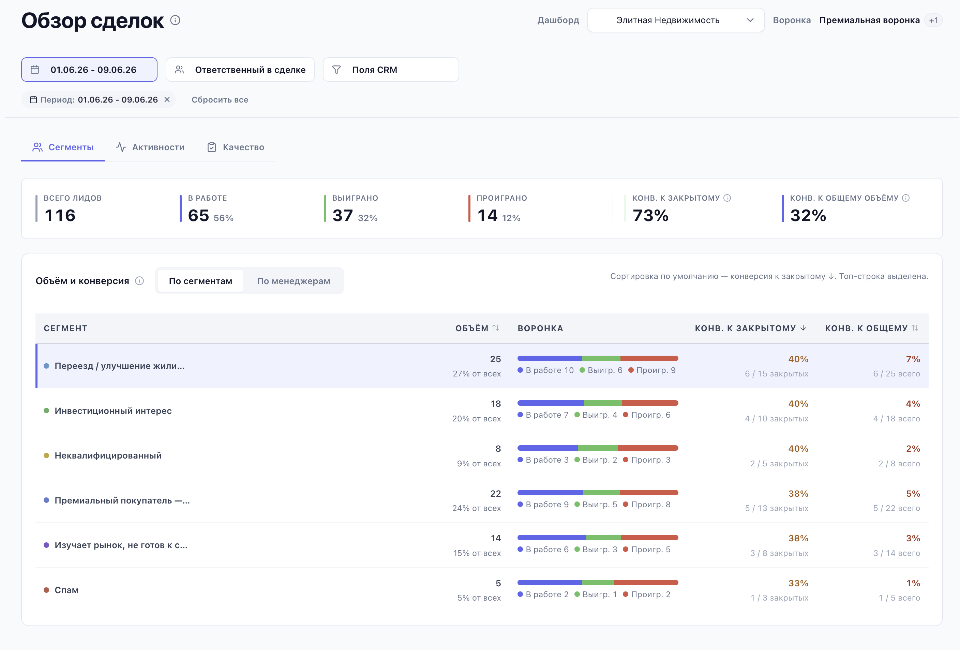Toggle sort on Конв. к закрытому header
Image resolution: width=960 pixels, height=650 pixels.
tap(750, 328)
